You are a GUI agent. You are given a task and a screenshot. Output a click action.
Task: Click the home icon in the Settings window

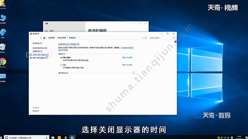pos(46,31)
